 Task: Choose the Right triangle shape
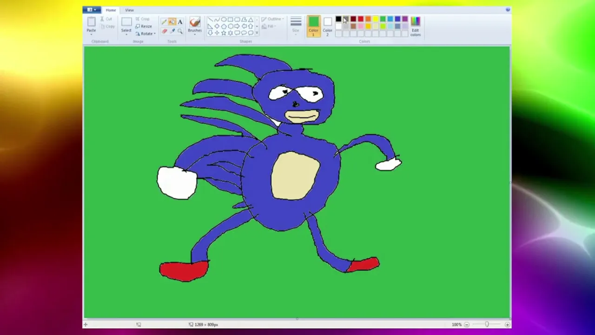tap(211, 26)
